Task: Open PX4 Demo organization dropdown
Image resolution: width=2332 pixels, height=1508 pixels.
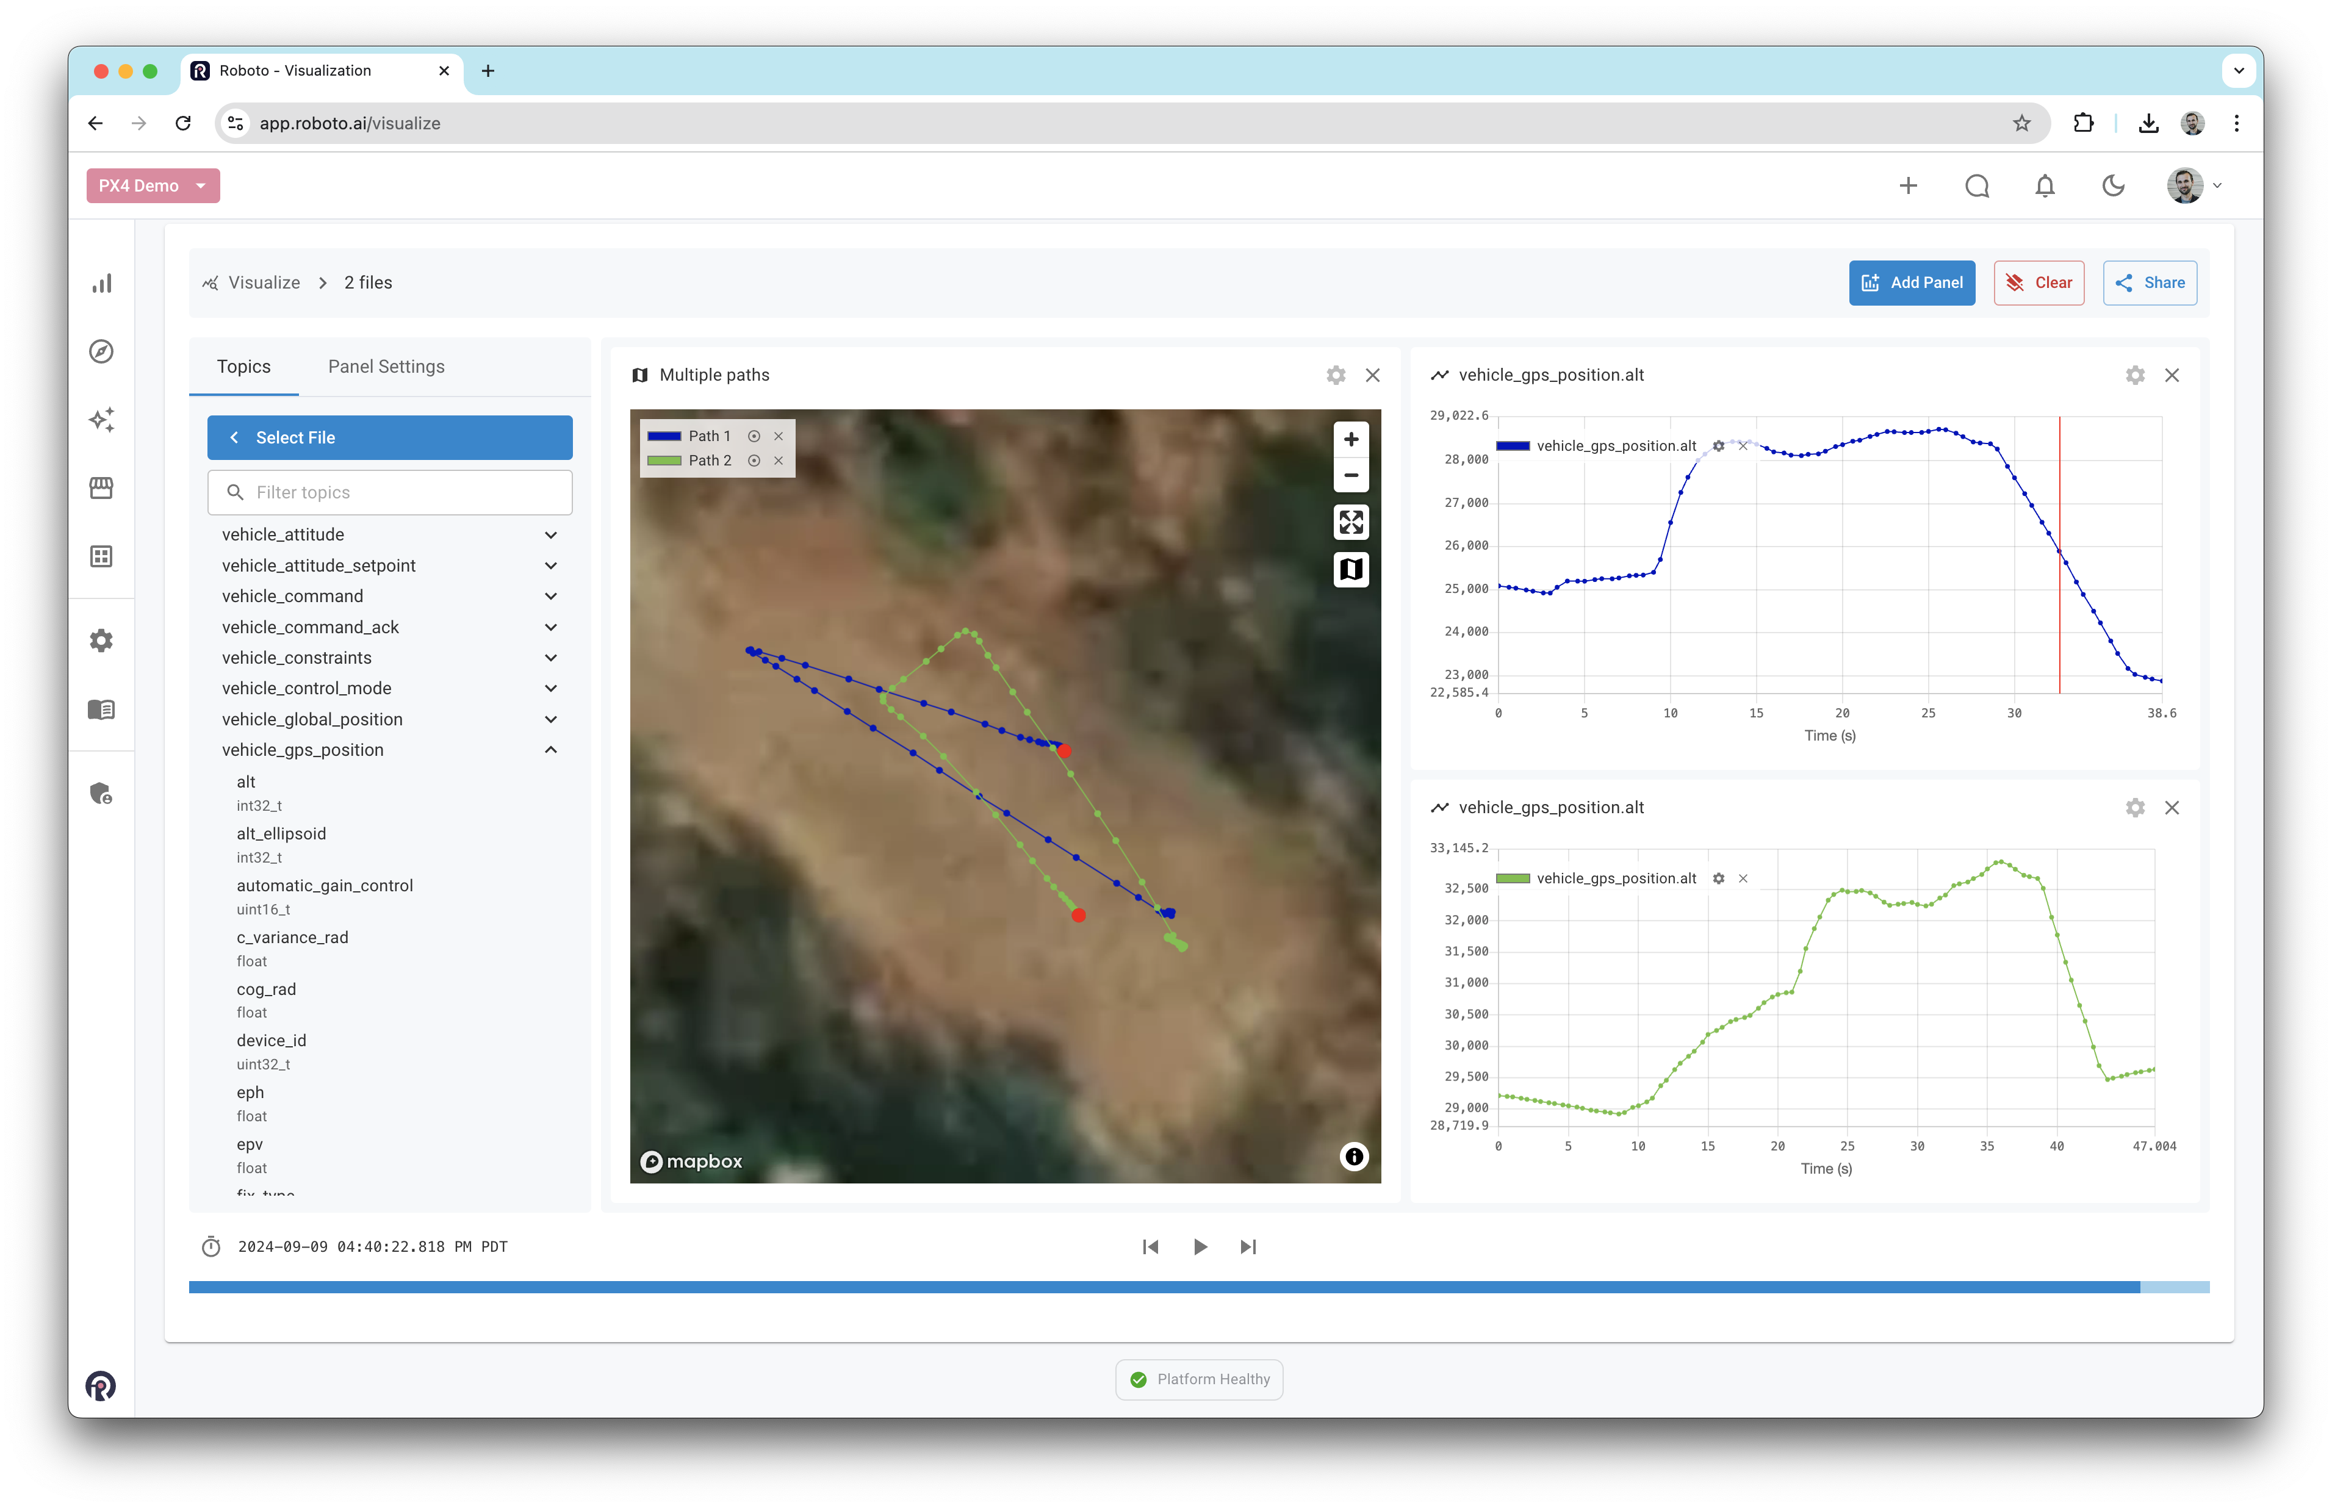Action: (153, 186)
